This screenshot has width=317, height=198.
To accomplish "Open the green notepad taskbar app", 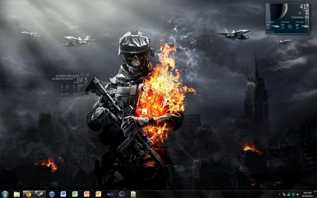I will point(133,194).
